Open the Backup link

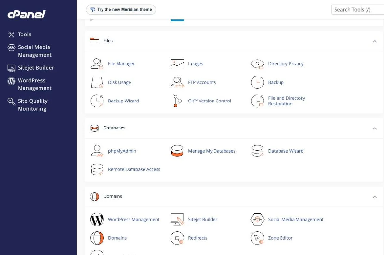[x=276, y=82]
